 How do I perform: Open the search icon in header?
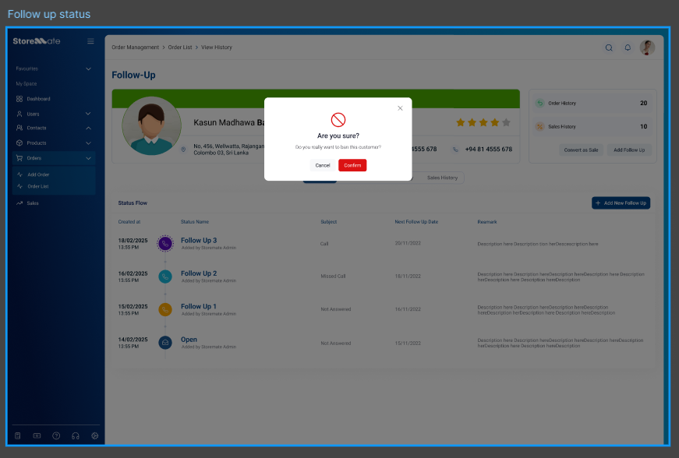click(609, 48)
